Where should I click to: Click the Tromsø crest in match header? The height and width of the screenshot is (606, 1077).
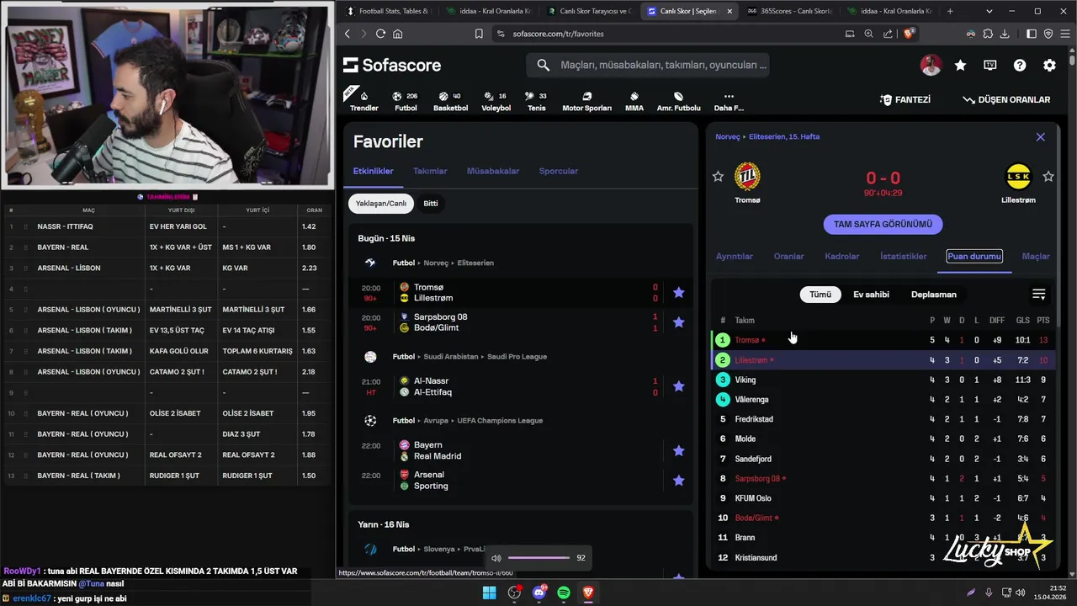[x=747, y=177]
